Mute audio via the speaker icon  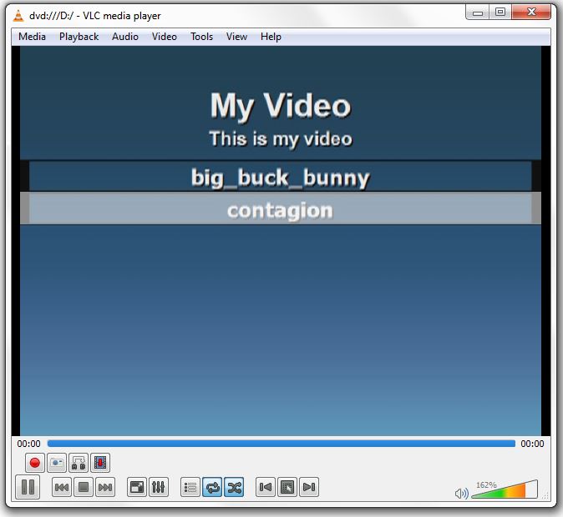(x=461, y=494)
